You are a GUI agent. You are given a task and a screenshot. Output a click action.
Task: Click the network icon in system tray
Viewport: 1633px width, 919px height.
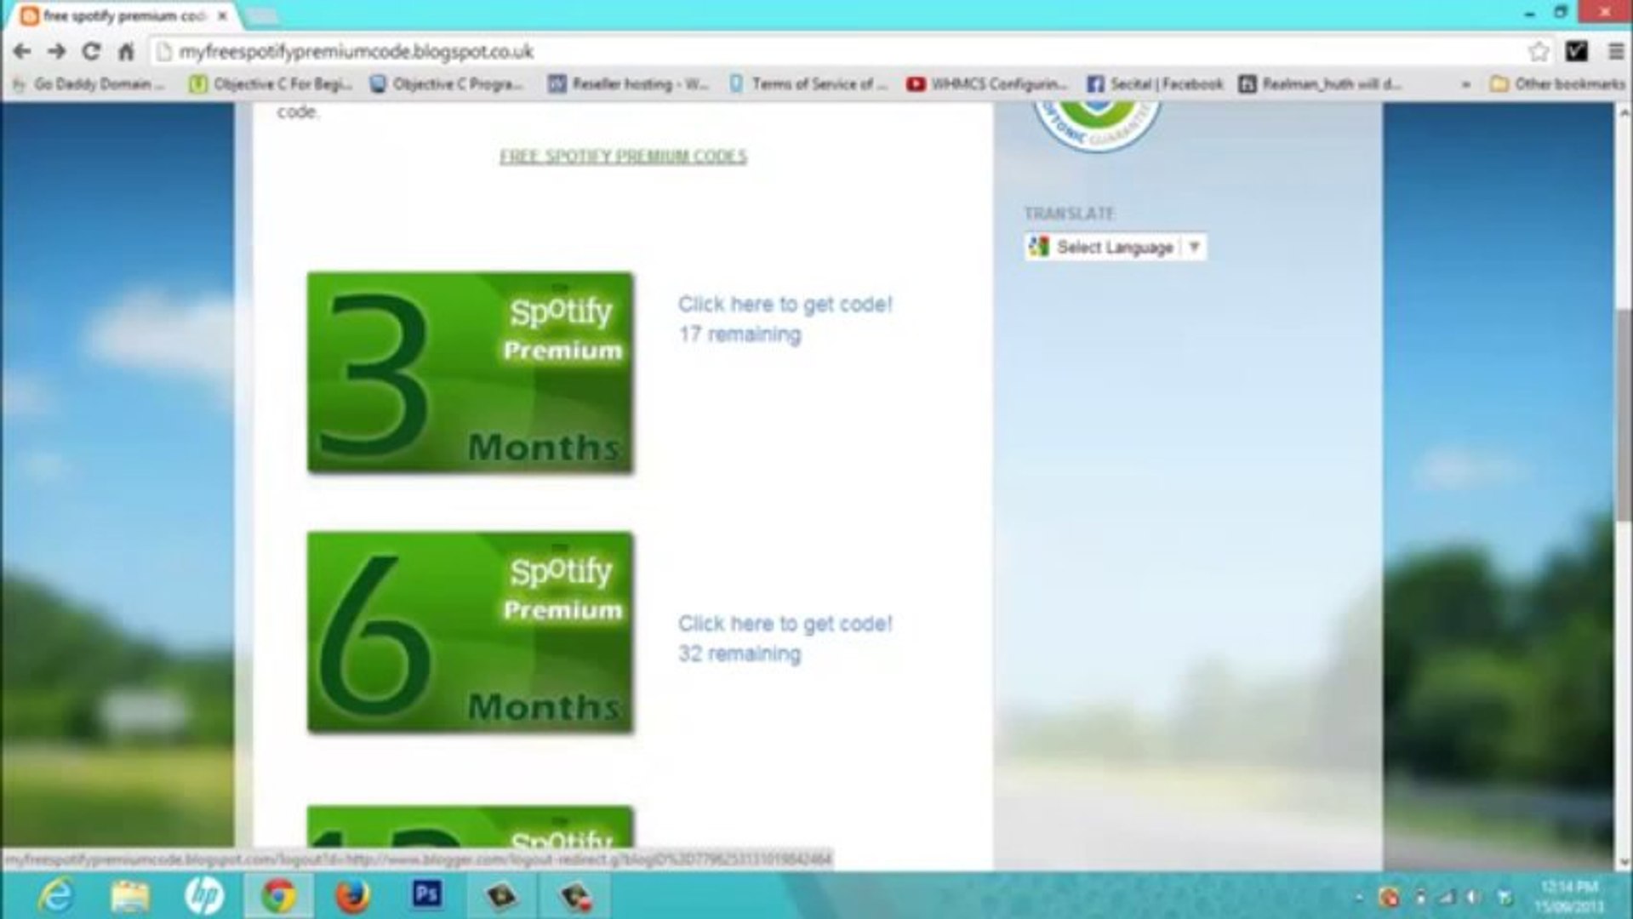1447,897
